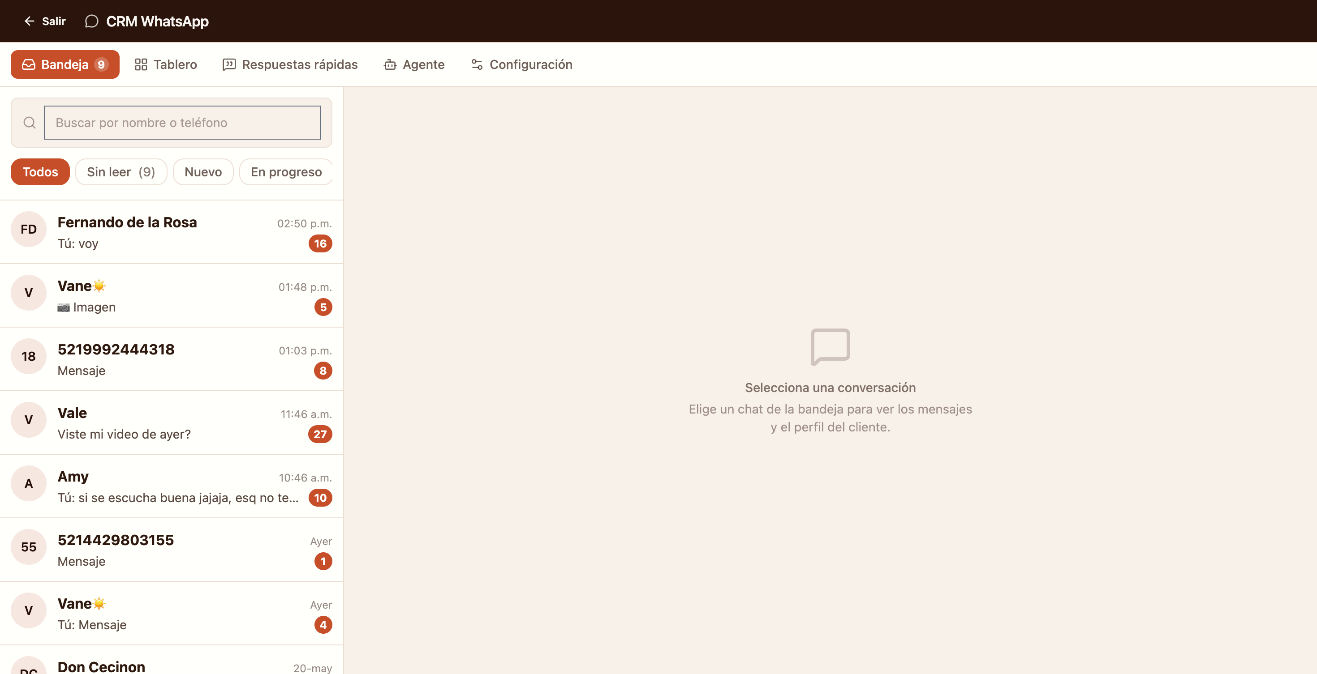The width and height of the screenshot is (1317, 674).
Task: Filter conversations by Nuevo
Action: point(203,172)
